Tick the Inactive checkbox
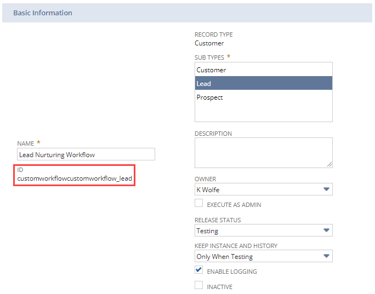The image size is (375, 294). [x=199, y=285]
